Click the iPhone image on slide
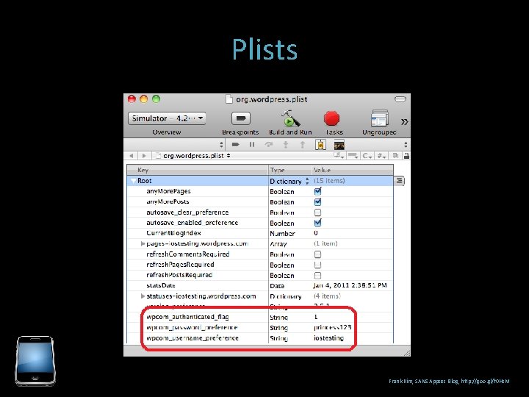This screenshot has width=529, height=397. click(35, 360)
